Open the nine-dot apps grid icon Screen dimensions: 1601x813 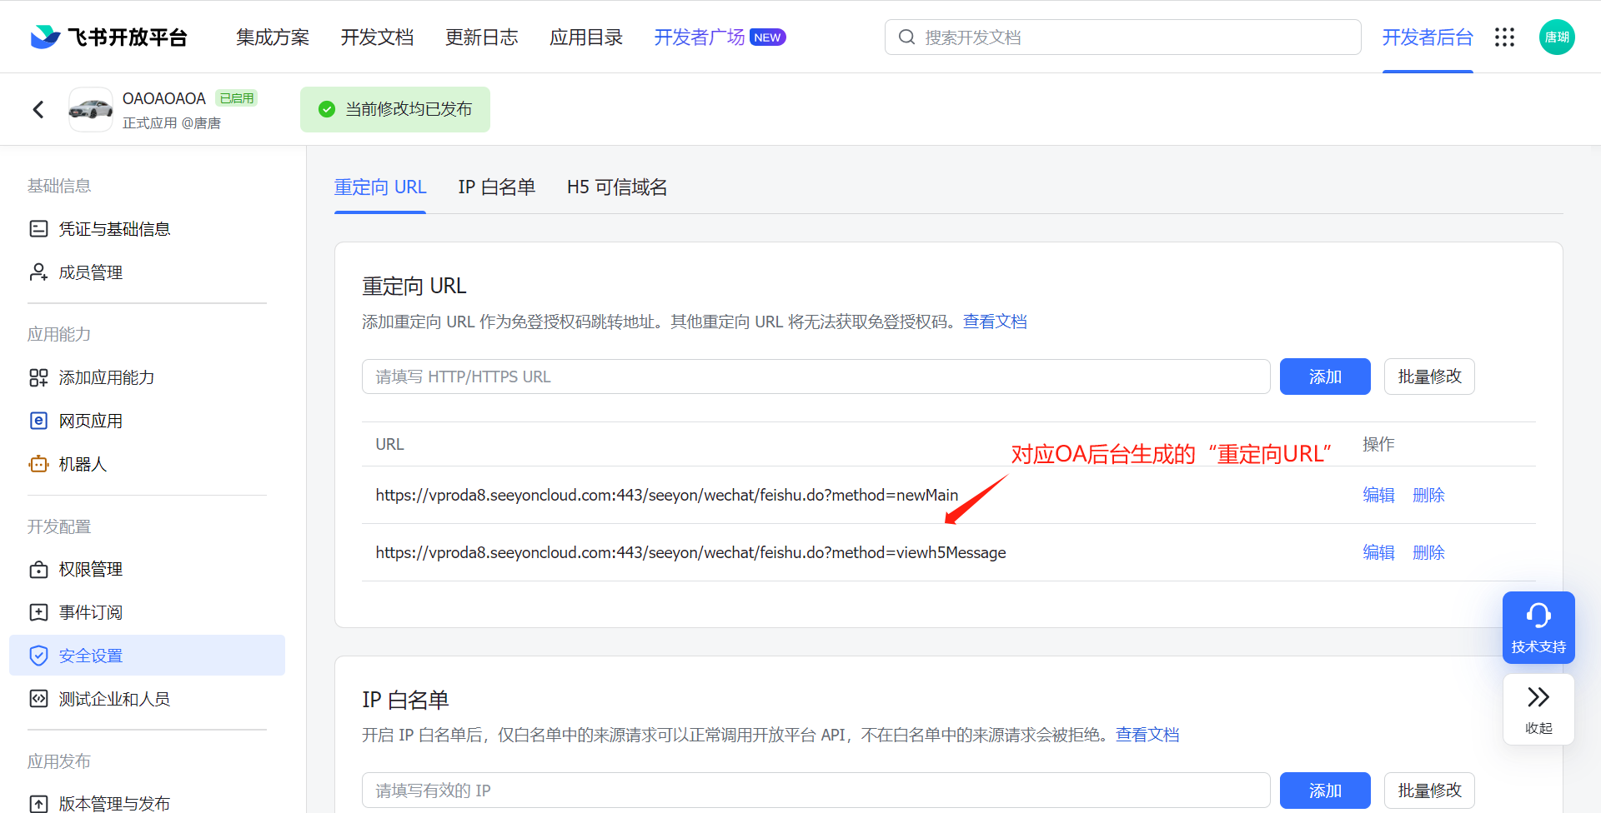click(x=1504, y=37)
